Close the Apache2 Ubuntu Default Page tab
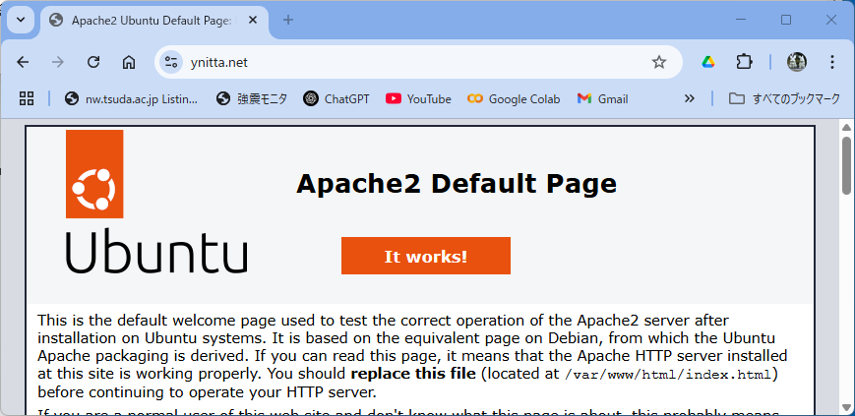 point(257,20)
